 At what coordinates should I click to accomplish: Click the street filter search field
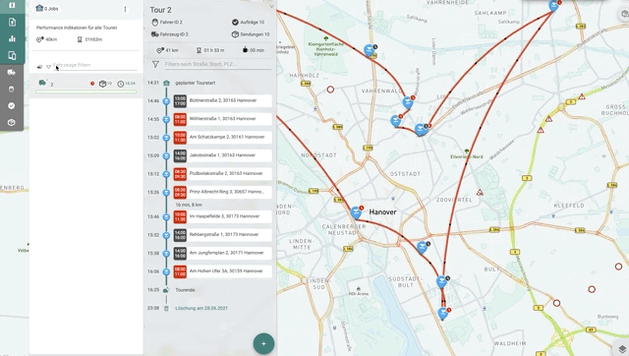point(218,64)
